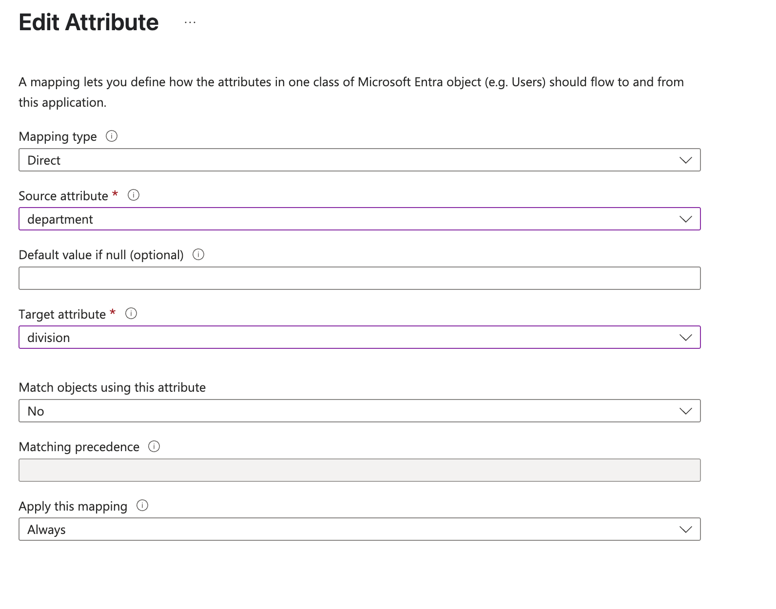Select the 'Direct' mapping type value
The height and width of the screenshot is (609, 776).
(44, 160)
